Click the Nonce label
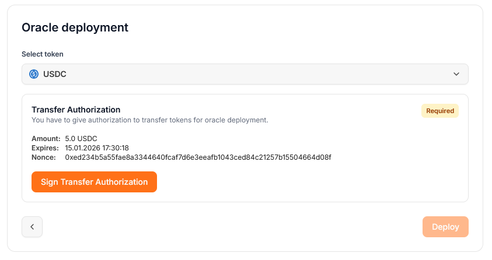The image size is (492, 260). click(44, 157)
